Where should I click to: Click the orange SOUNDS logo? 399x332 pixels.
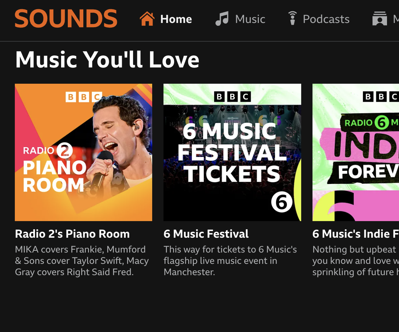[x=66, y=18]
